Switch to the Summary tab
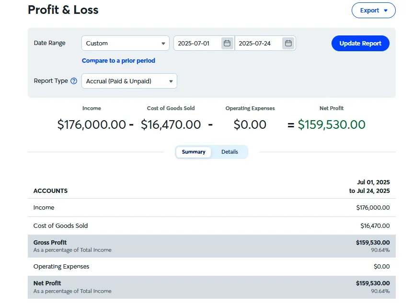 (x=194, y=152)
